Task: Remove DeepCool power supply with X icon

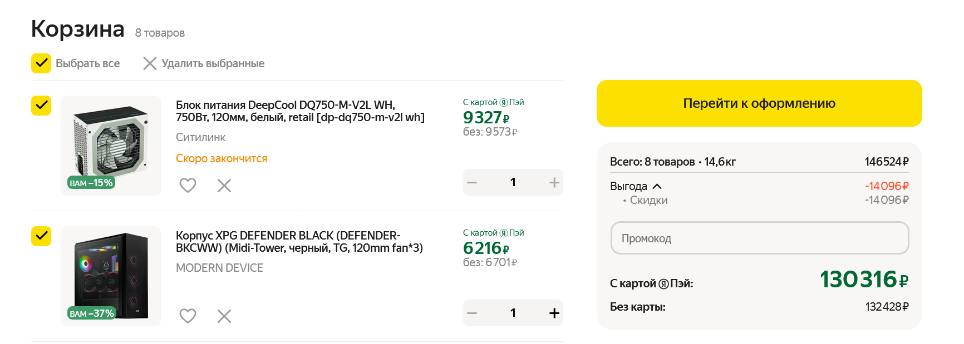Action: click(x=224, y=185)
